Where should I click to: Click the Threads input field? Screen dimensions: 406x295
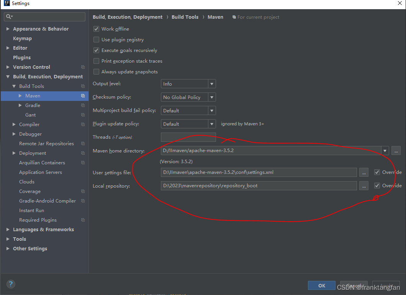pyautogui.click(x=188, y=137)
